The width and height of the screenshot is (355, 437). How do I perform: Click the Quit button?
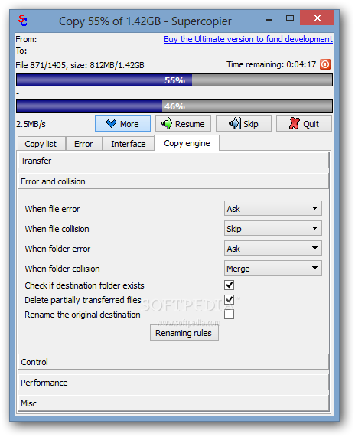[x=304, y=123]
